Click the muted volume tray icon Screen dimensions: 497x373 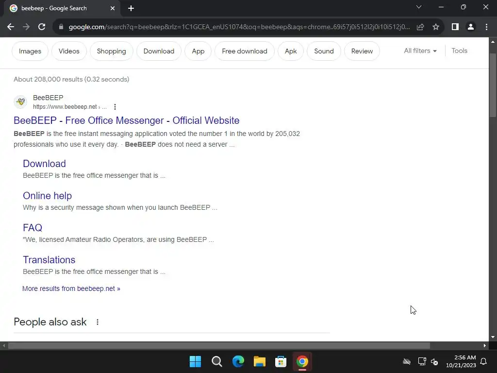pyautogui.click(x=434, y=361)
